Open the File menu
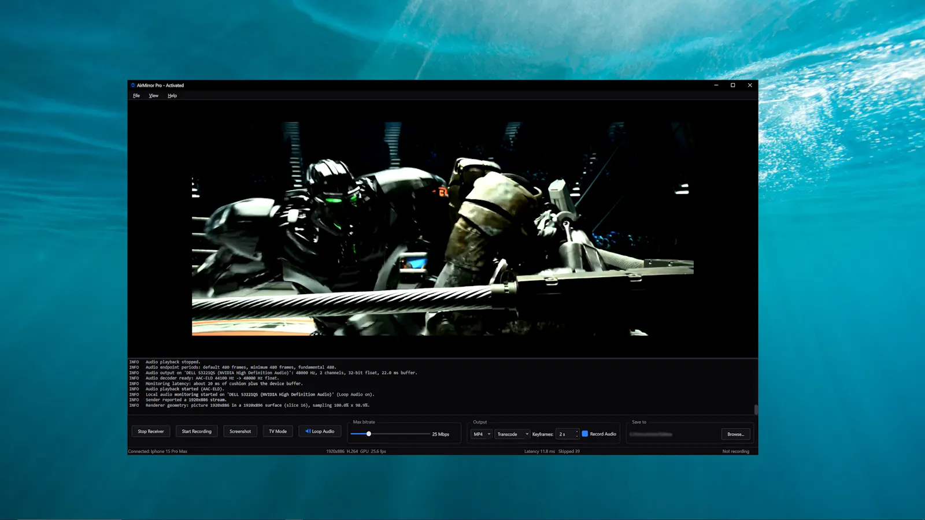The width and height of the screenshot is (925, 520). coord(136,96)
